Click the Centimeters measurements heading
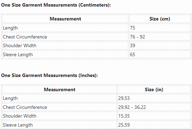 [x=56, y=5]
